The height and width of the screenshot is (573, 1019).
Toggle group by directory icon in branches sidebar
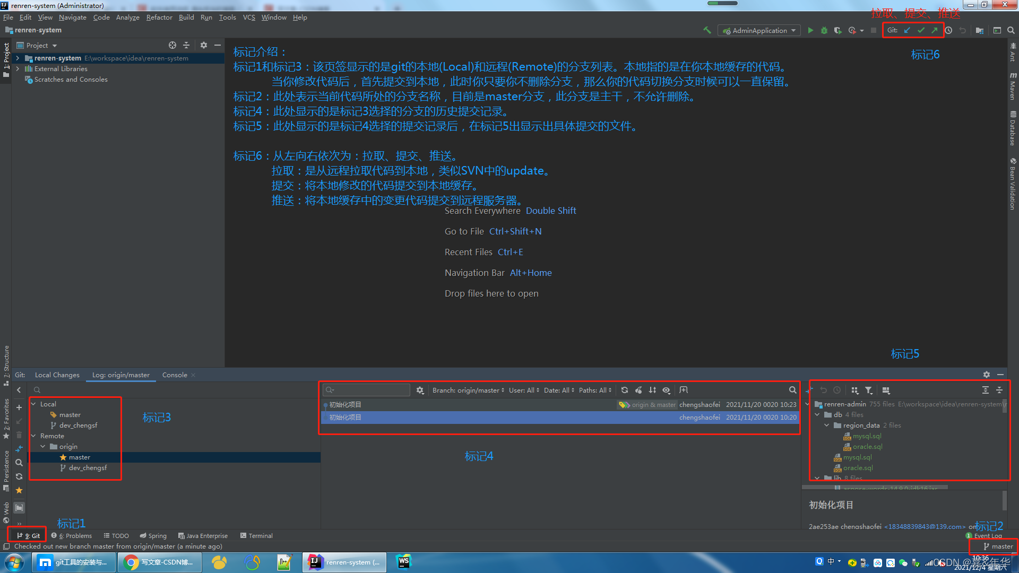(x=19, y=508)
